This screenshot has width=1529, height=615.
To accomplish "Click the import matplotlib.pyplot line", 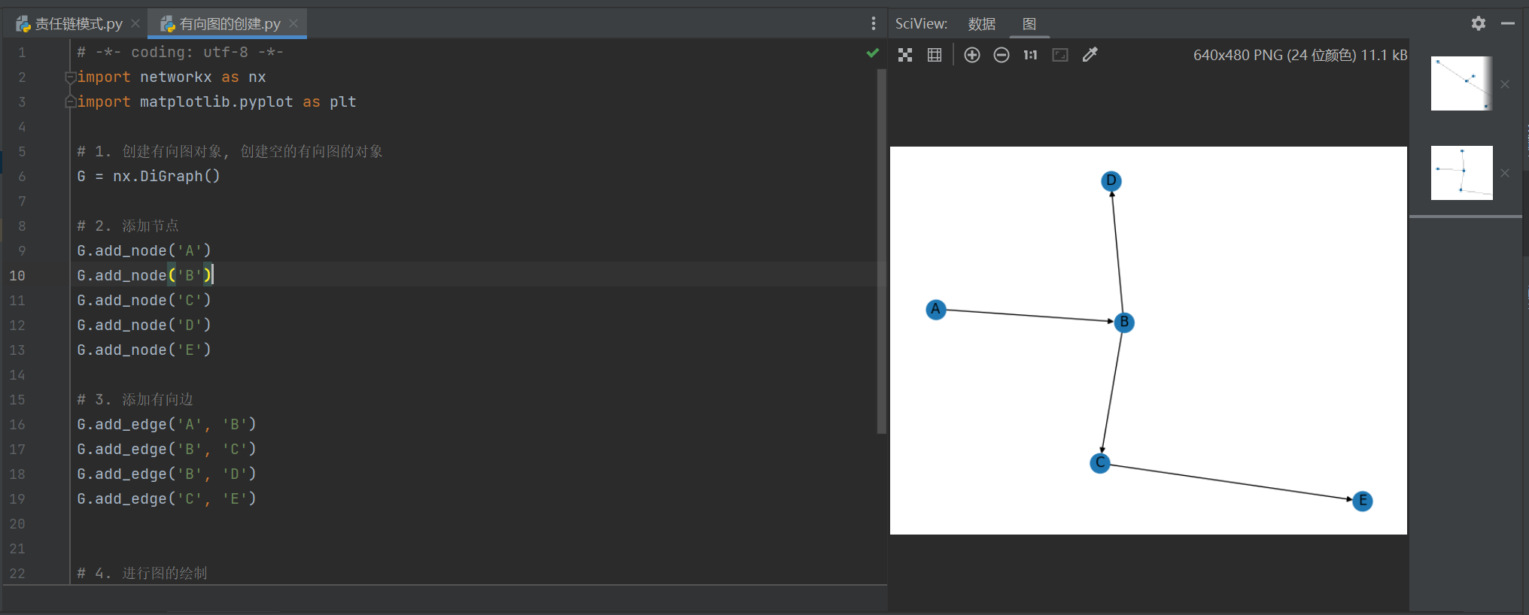I will coord(217,102).
